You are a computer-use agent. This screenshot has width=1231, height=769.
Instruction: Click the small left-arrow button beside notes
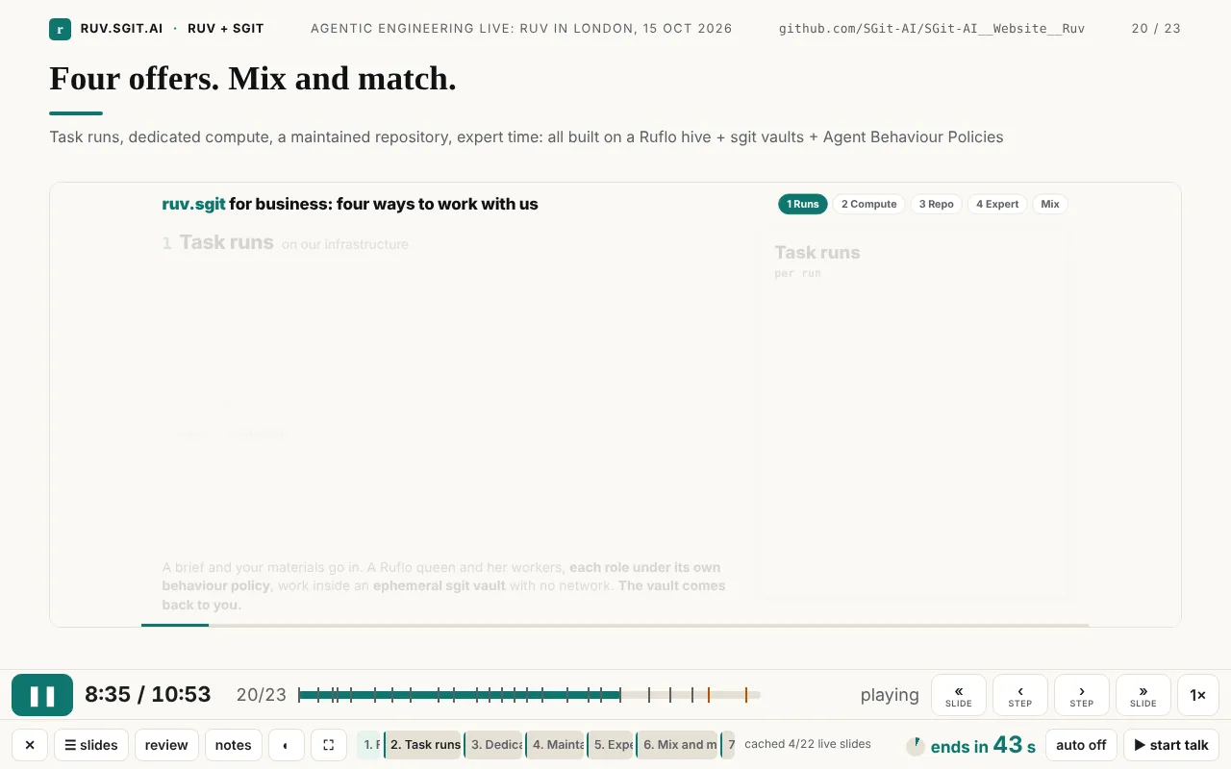(287, 745)
